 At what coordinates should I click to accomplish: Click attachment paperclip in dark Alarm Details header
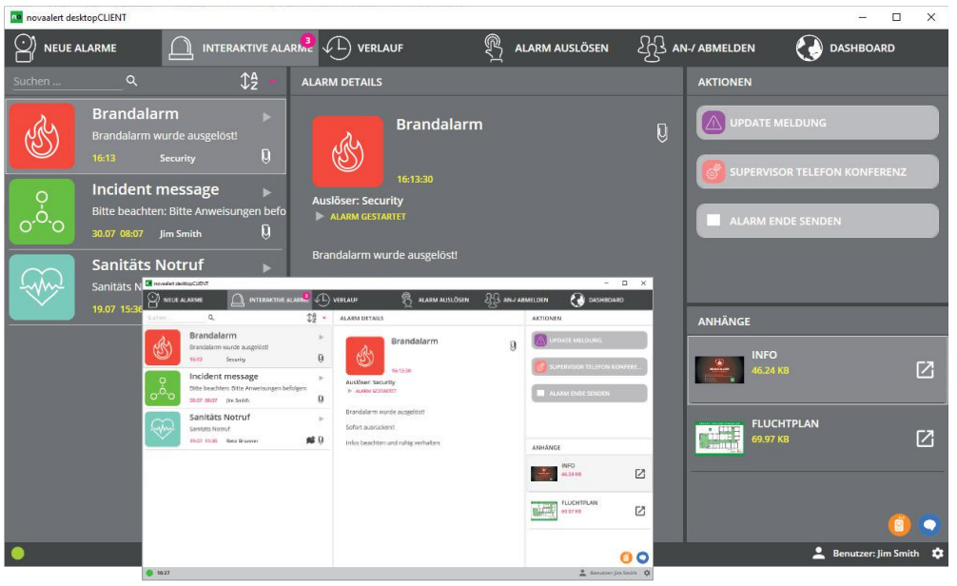click(662, 133)
